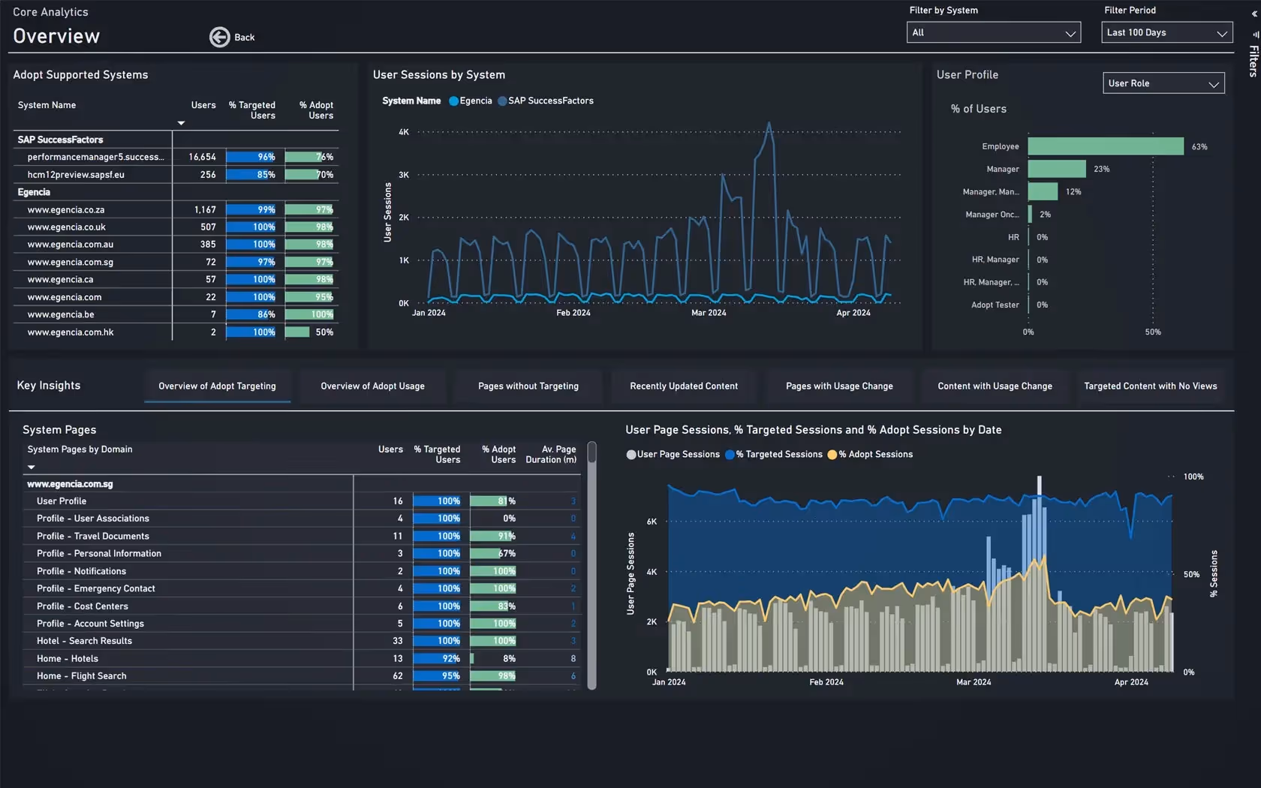This screenshot has height=788, width=1261.
Task: Click Profile - User Associations row
Action: pos(302,519)
